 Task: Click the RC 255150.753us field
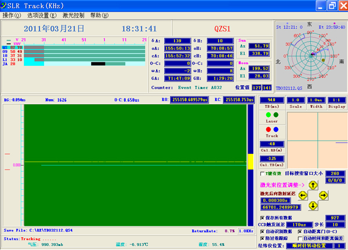point(239,100)
